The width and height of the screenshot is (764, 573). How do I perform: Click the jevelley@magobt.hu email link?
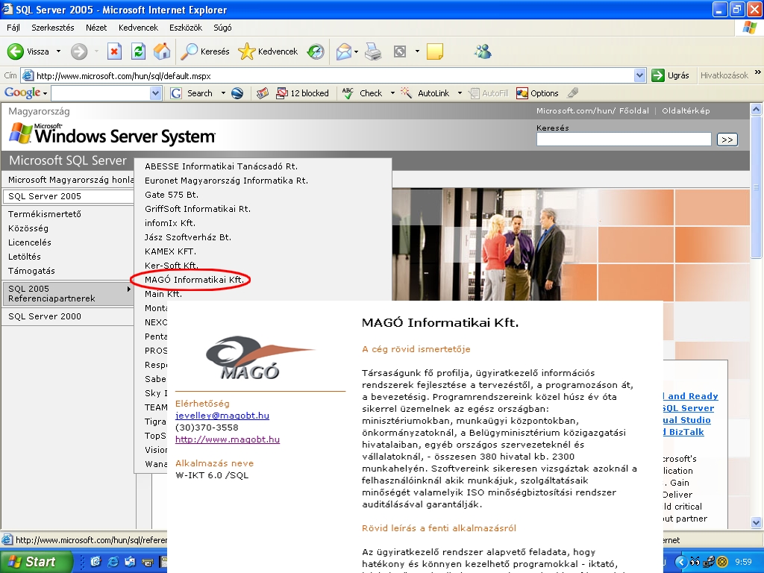222,416
